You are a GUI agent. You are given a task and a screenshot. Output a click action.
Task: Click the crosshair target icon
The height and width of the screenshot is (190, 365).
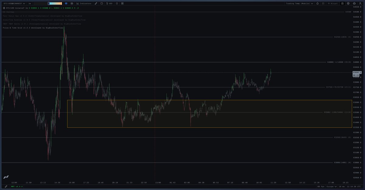point(117,3)
